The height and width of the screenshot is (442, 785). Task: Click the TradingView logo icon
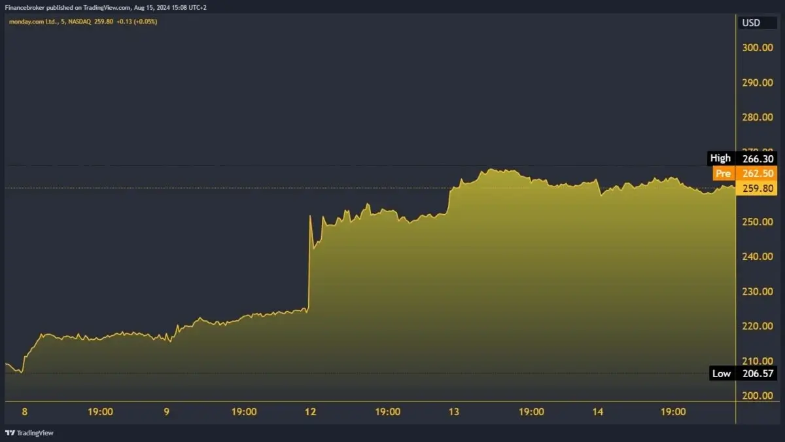10,433
